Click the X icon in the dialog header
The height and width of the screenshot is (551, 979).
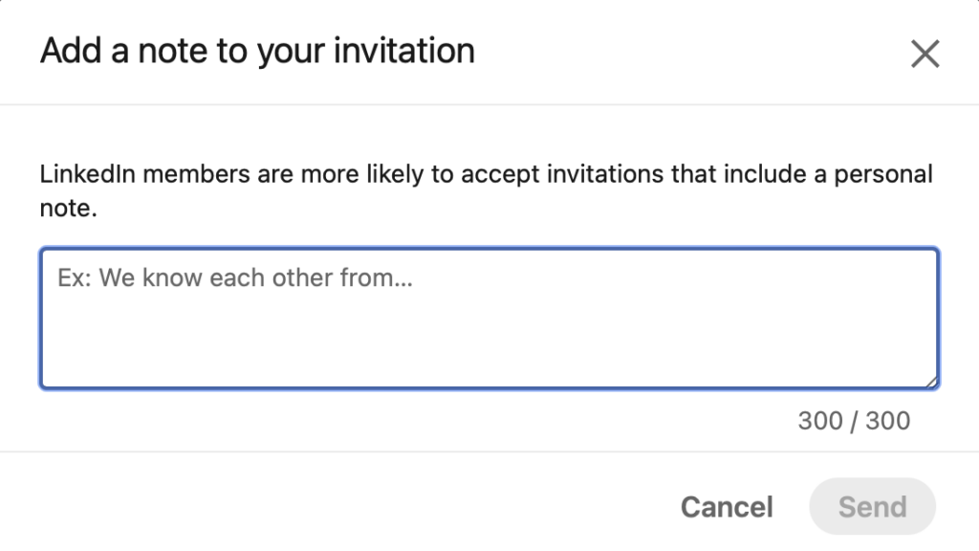tap(925, 54)
